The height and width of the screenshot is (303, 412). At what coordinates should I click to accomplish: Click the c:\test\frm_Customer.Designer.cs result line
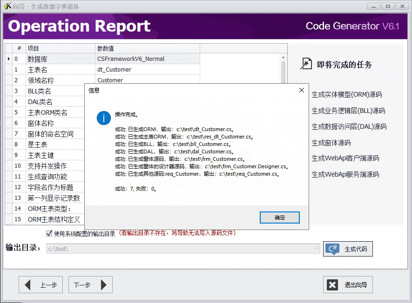(x=202, y=166)
